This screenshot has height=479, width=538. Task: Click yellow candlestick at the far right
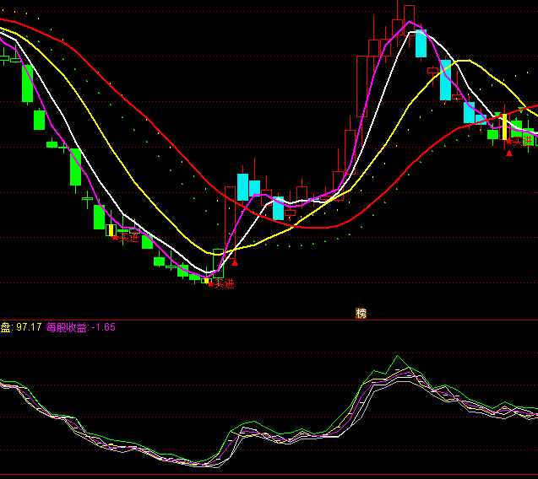point(504,126)
